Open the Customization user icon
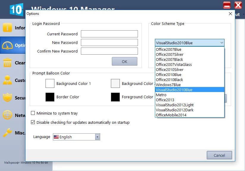This screenshot has height=171, width=245. (x=7, y=80)
